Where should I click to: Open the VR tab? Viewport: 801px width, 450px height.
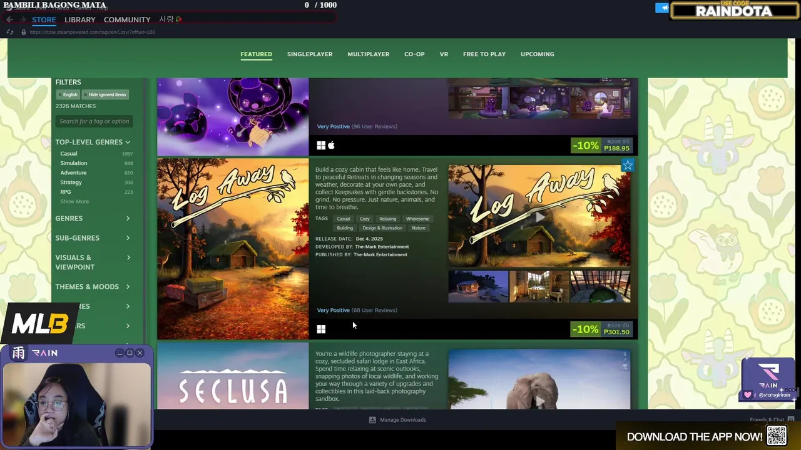coord(444,54)
